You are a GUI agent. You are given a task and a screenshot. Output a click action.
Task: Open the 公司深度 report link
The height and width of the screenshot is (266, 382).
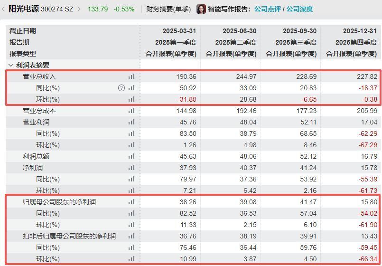coord(299,9)
